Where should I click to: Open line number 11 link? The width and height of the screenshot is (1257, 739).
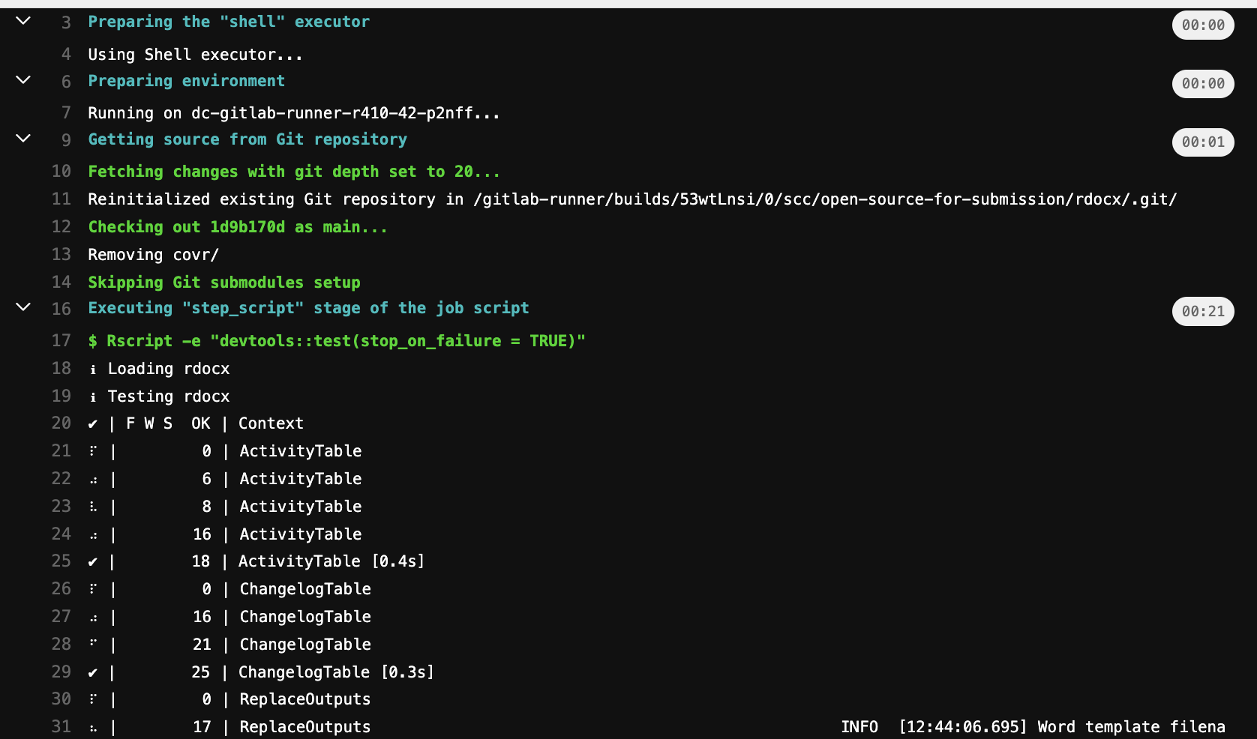point(61,199)
